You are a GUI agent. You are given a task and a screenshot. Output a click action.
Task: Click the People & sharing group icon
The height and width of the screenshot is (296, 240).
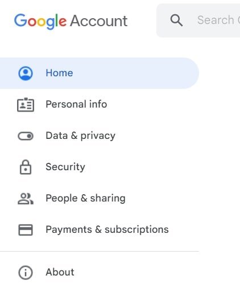26,199
